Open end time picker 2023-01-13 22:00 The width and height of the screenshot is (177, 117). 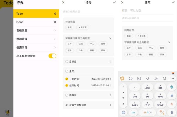101,85
